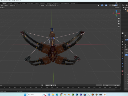Open the RetopoFlow dropdown
The height and width of the screenshot is (96, 128).
13,5
